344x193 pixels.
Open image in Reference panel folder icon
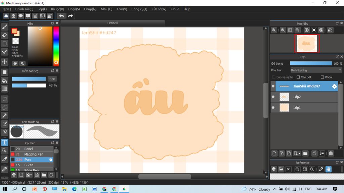pyautogui.click(x=281, y=169)
